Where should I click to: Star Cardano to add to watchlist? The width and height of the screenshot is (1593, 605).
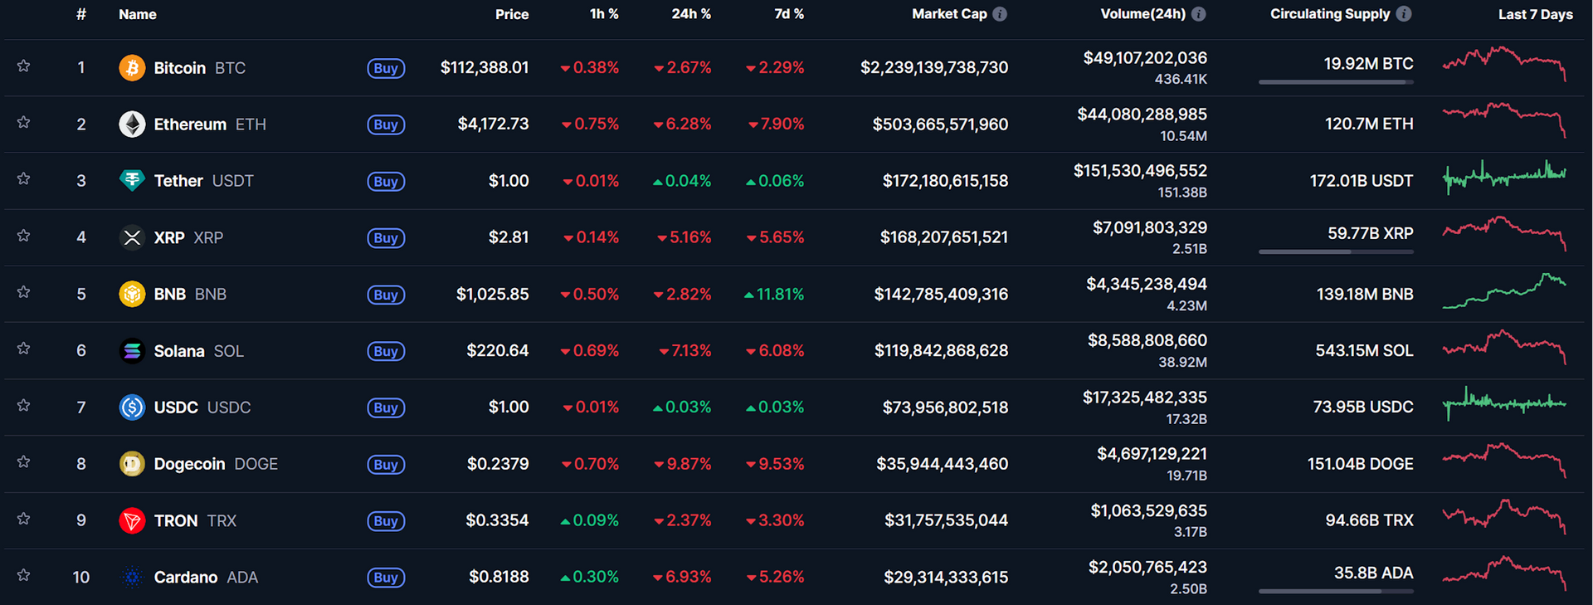point(24,575)
